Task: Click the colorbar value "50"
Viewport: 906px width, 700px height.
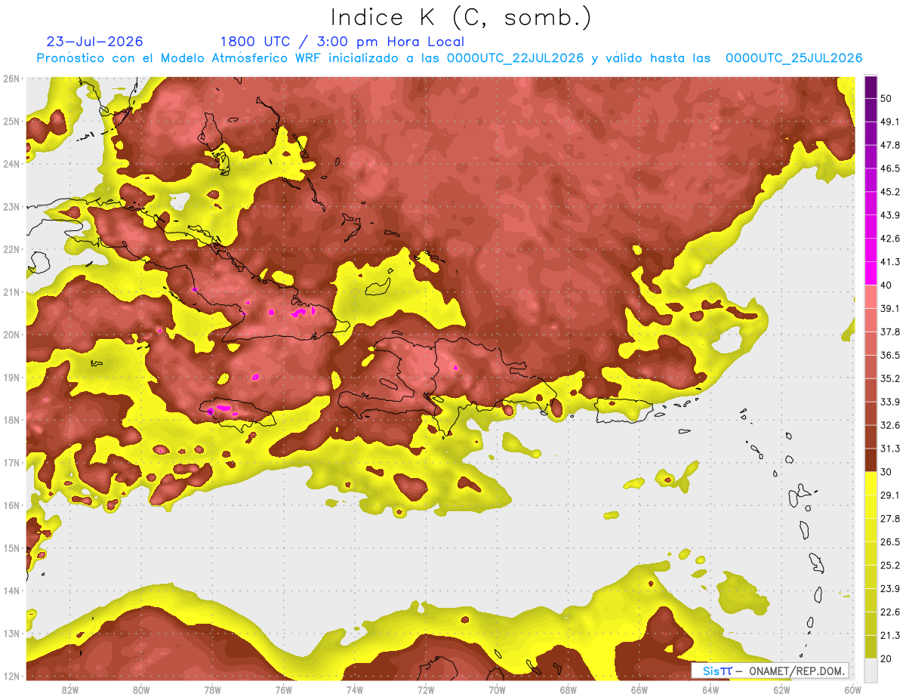Action: pyautogui.click(x=886, y=99)
